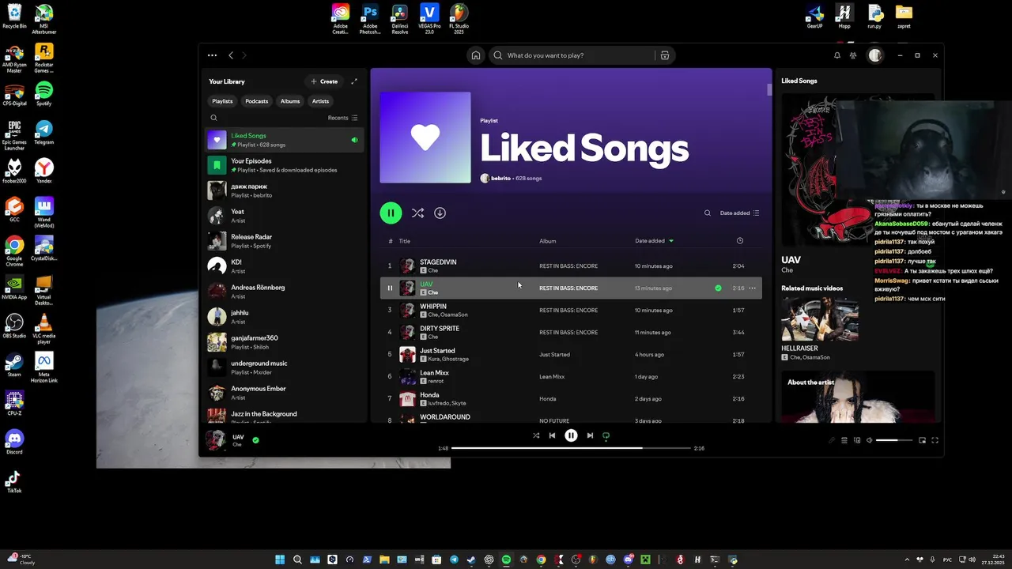Pause the song from the bottom player
1012x569 pixels.
click(x=571, y=435)
